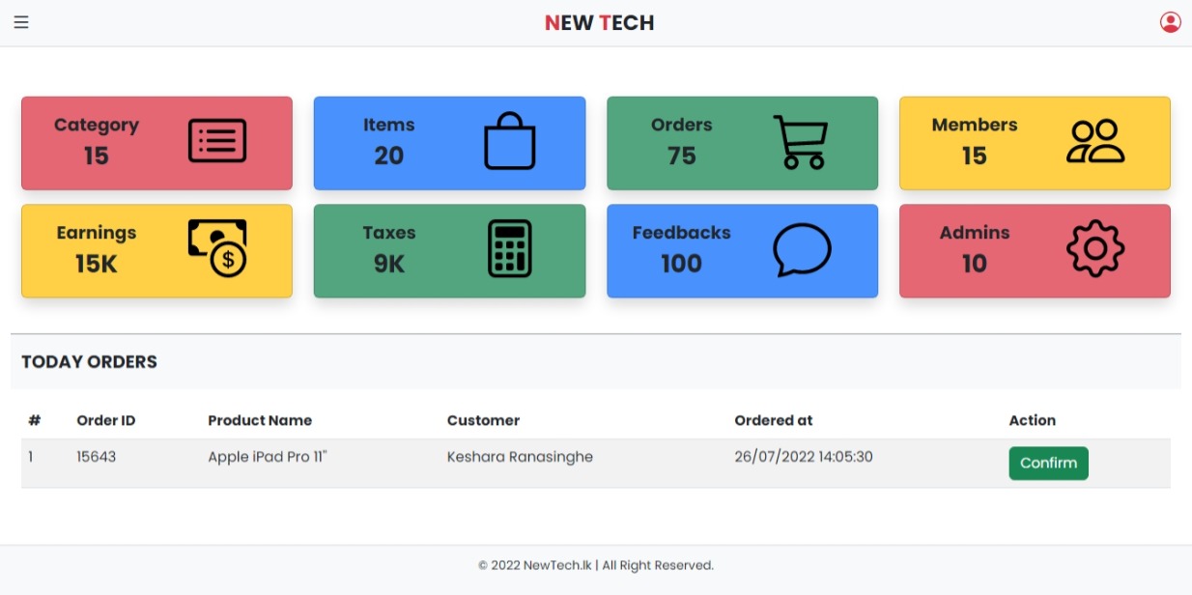Click the Feedbacks chat bubble icon

point(801,250)
